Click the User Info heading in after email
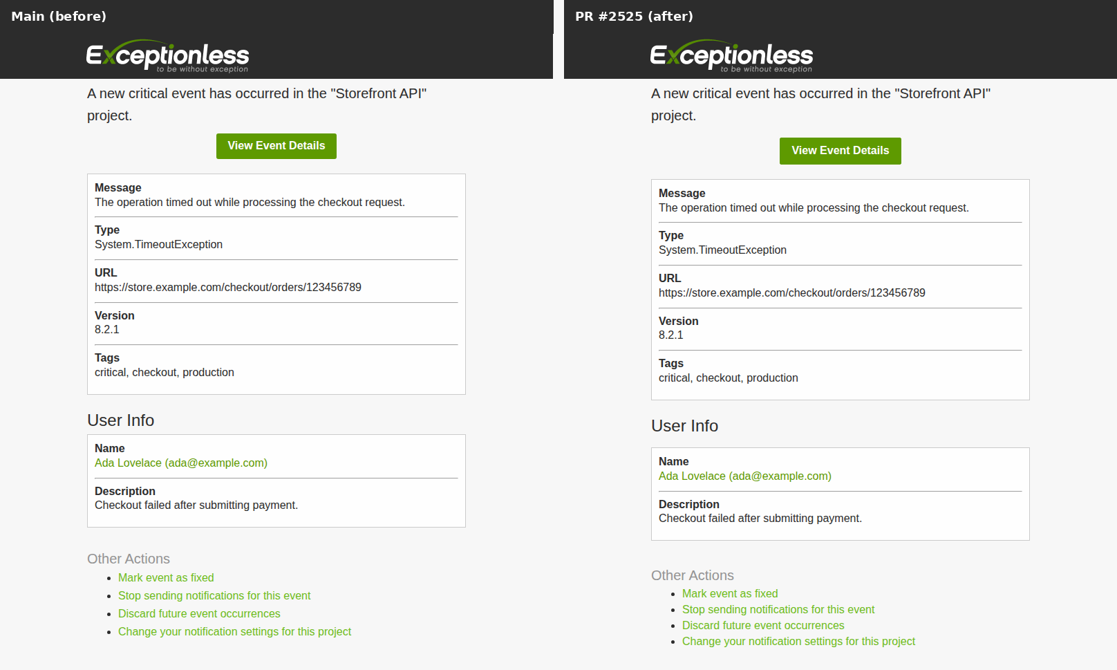This screenshot has height=670, width=1117. pos(684,426)
